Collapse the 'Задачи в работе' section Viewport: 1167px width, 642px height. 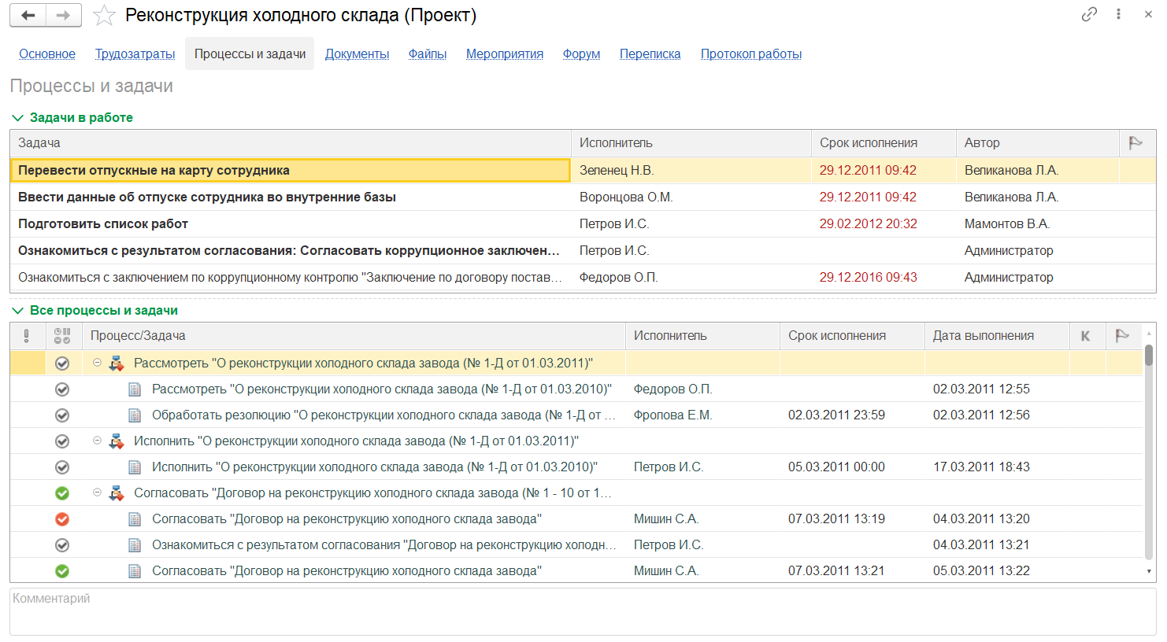pos(17,118)
